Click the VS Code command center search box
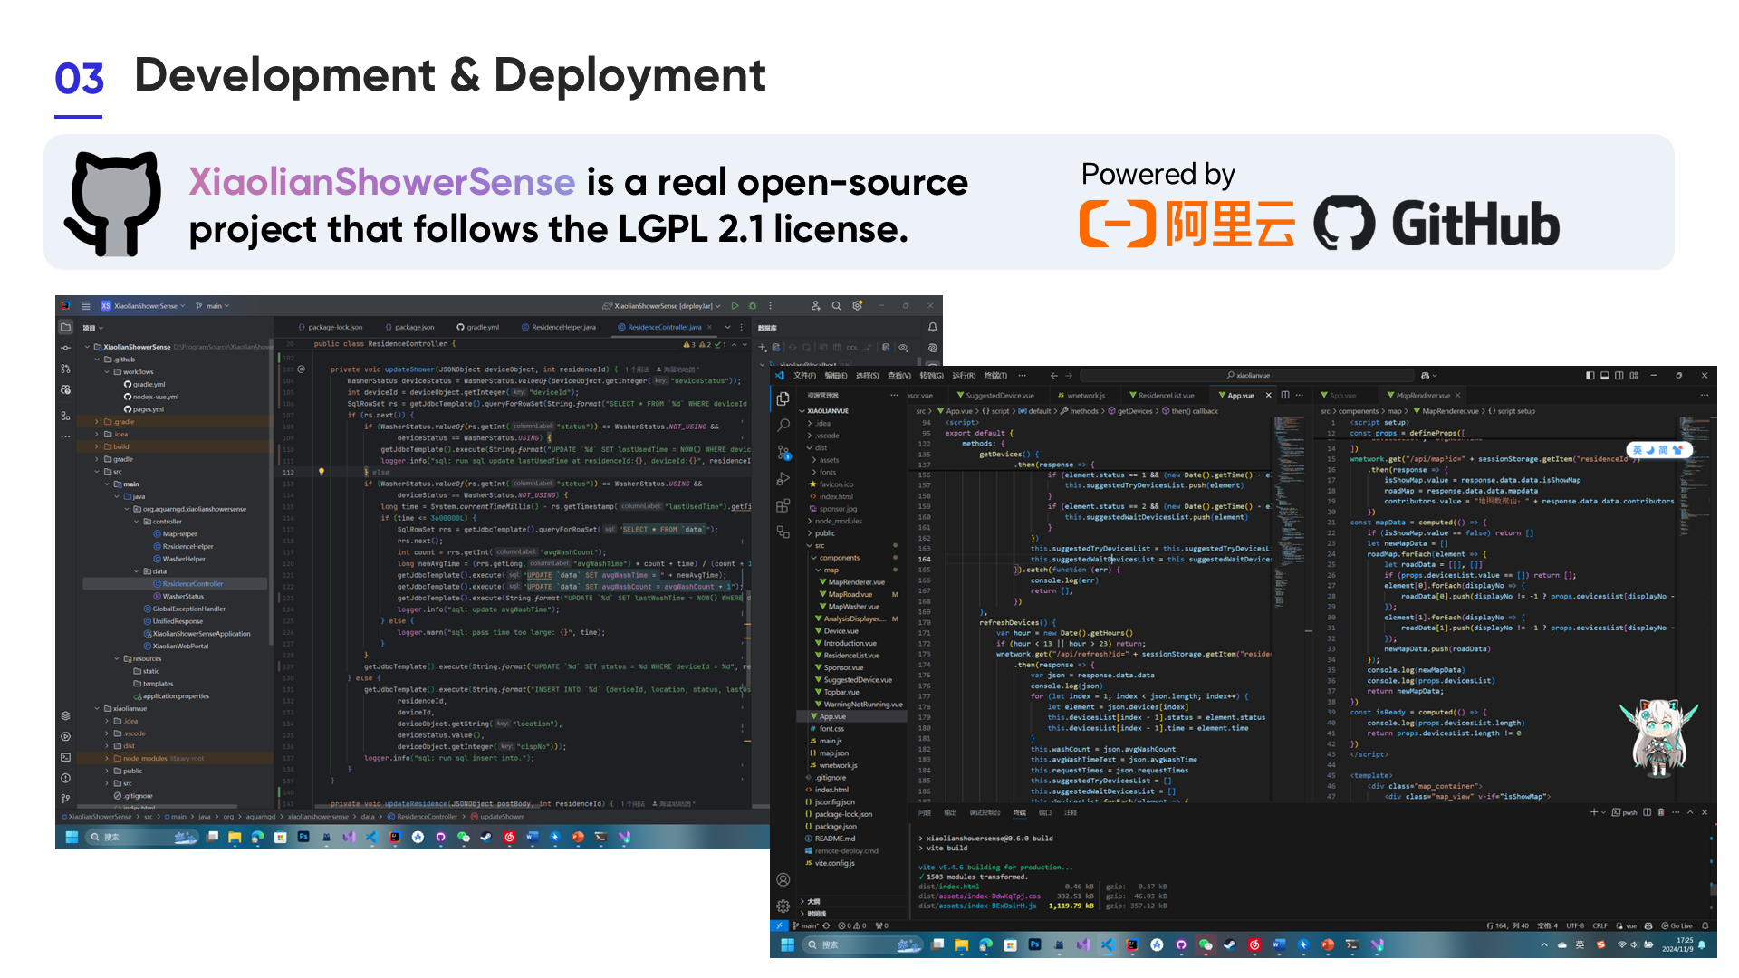 click(x=1247, y=375)
